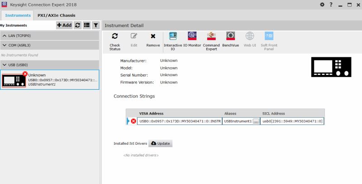Click the Edit instrument icon
Screen dimensions: 362x184
point(134,36)
